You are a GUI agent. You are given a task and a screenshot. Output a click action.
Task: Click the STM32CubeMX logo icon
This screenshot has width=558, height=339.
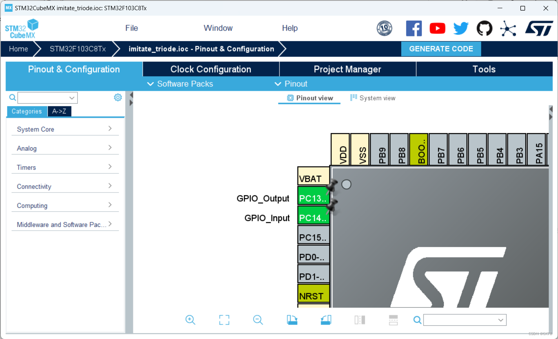click(22, 29)
